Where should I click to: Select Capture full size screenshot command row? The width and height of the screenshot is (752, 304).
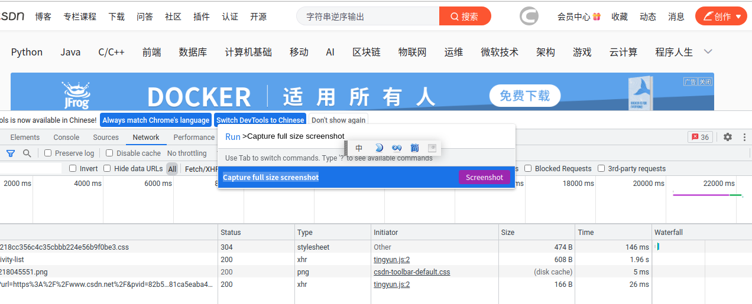pos(367,177)
